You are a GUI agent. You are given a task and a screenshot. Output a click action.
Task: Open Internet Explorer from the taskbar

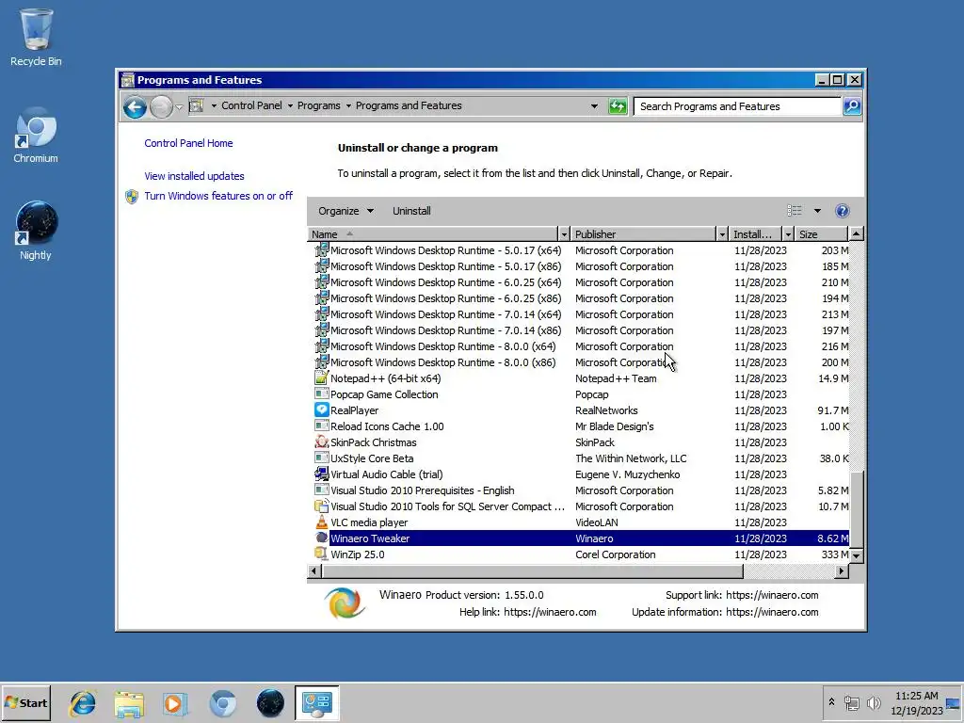(83, 702)
